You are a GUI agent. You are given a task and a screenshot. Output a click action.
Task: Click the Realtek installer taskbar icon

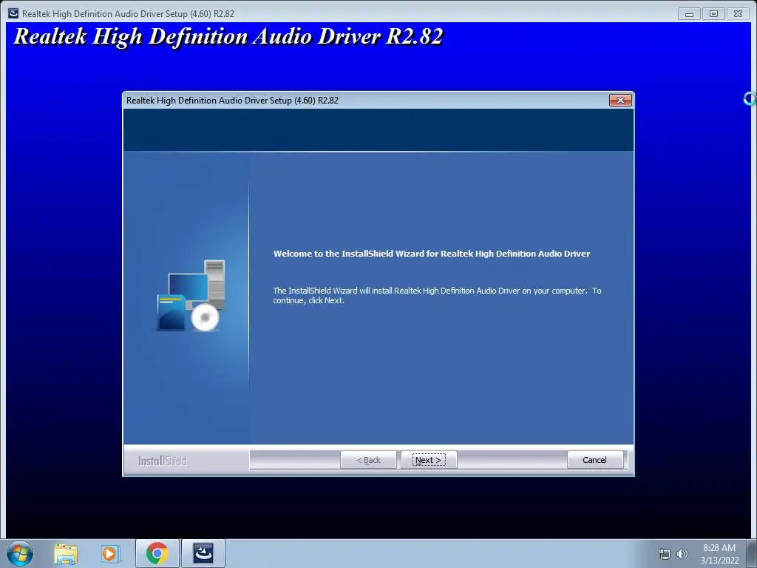click(203, 553)
